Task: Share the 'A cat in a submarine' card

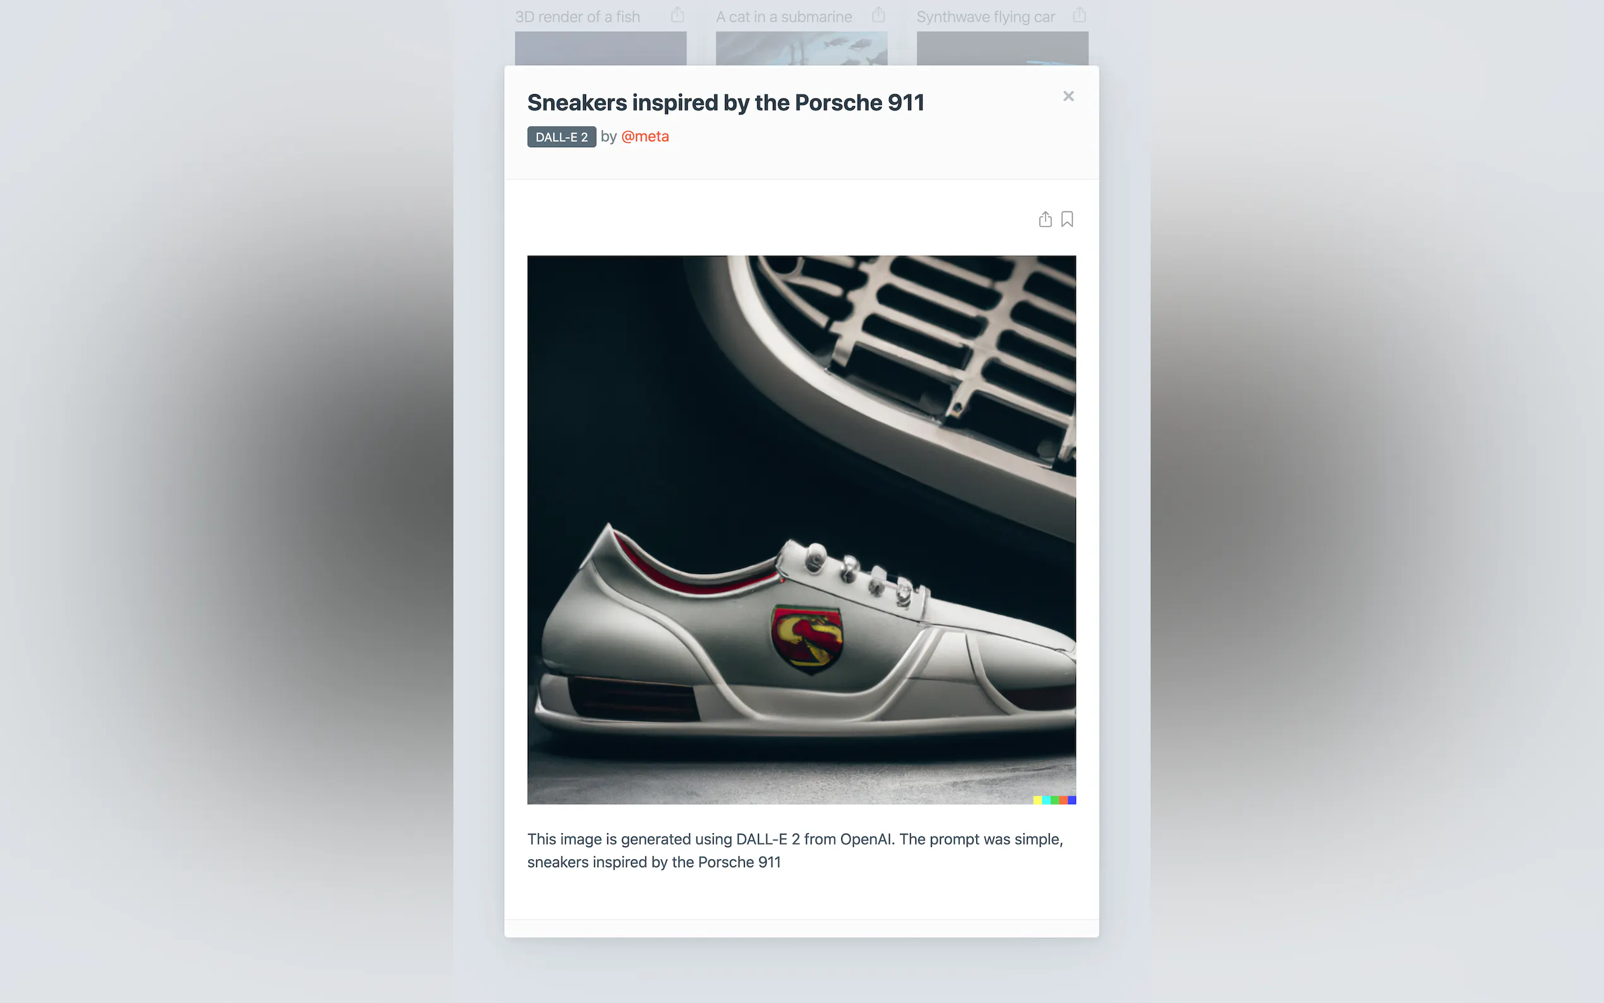Action: (878, 15)
